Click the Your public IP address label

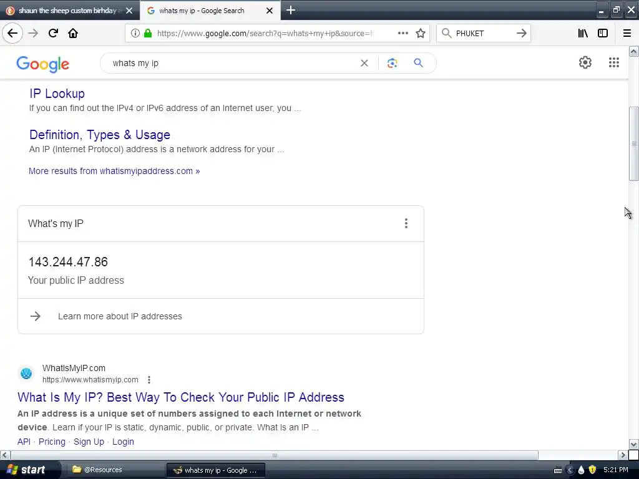[76, 280]
